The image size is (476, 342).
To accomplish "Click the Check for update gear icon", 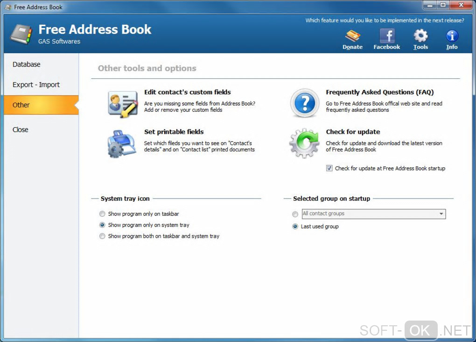I will click(x=304, y=143).
